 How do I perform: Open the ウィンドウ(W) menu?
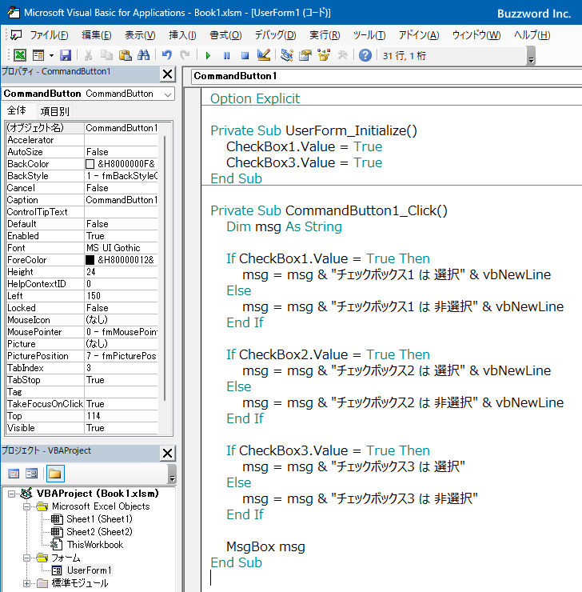[476, 35]
